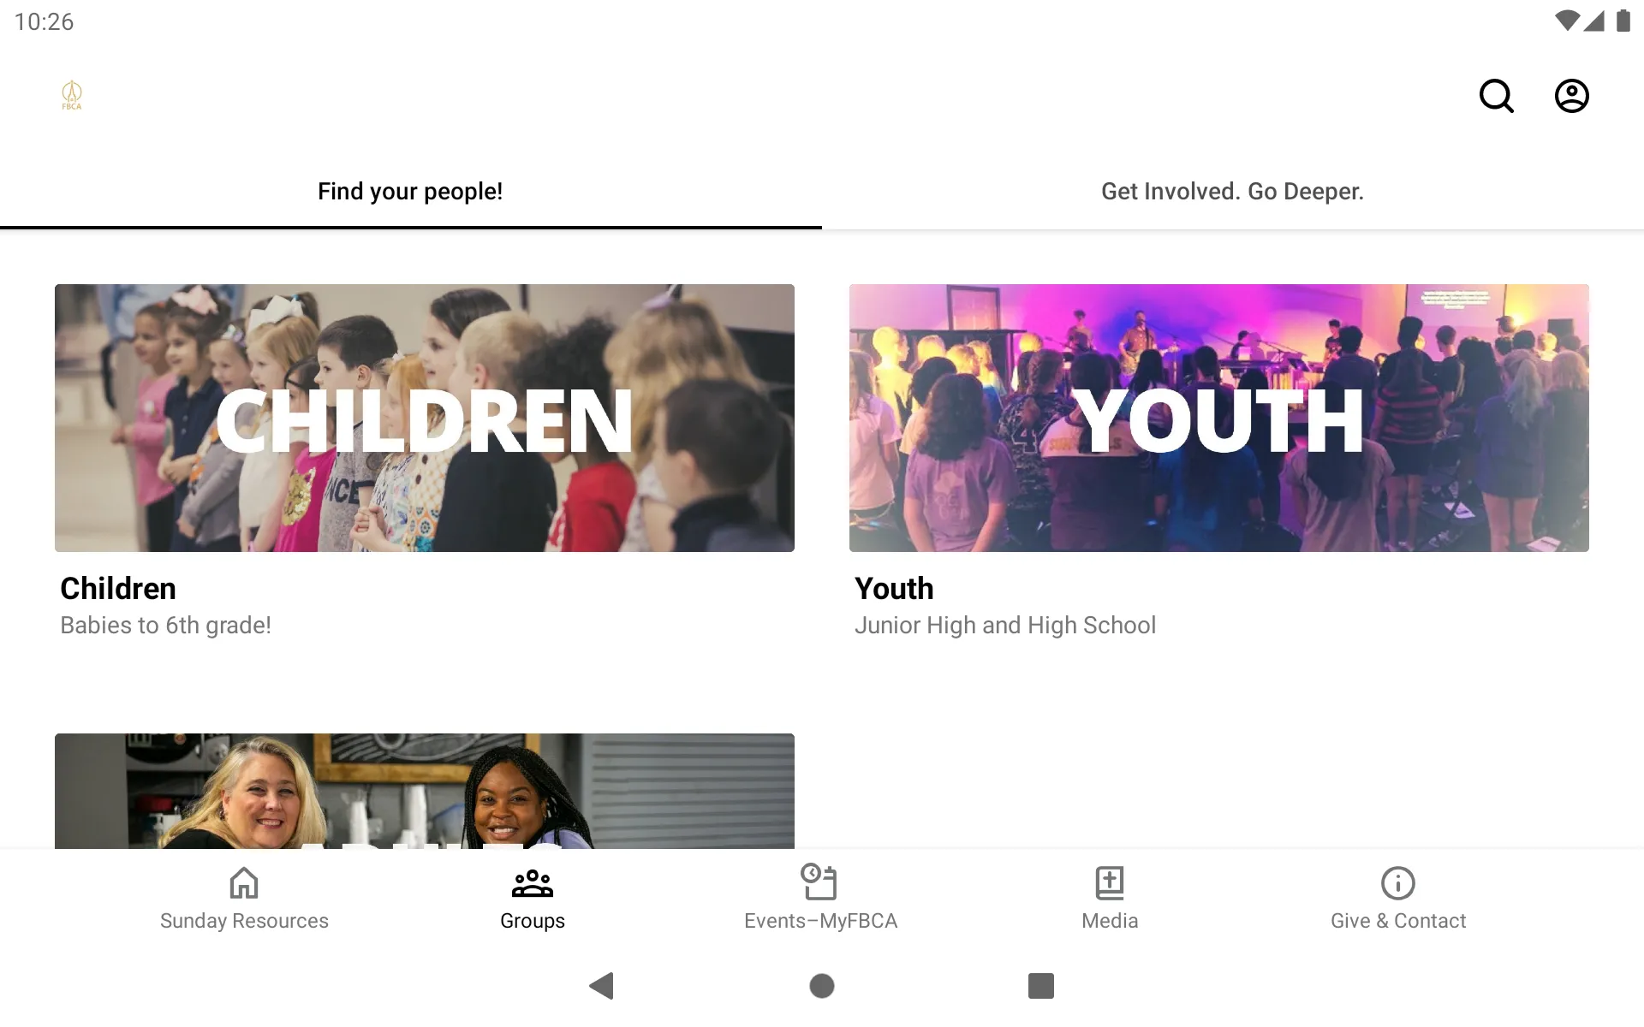Open the Groups tab
The width and height of the screenshot is (1644, 1027).
pos(532,897)
